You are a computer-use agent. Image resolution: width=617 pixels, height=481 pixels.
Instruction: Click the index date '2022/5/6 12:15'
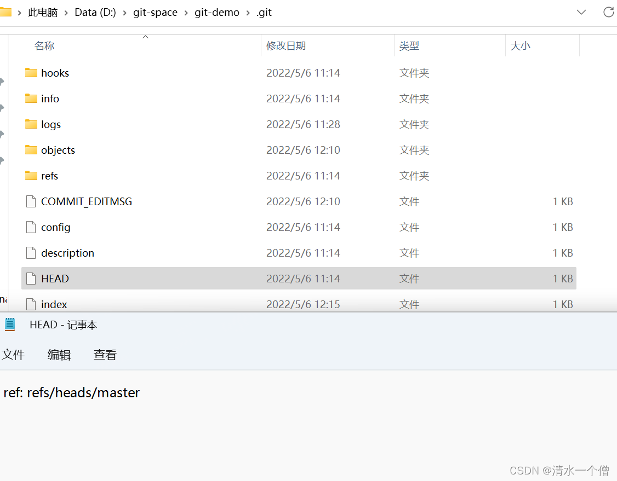click(x=303, y=304)
